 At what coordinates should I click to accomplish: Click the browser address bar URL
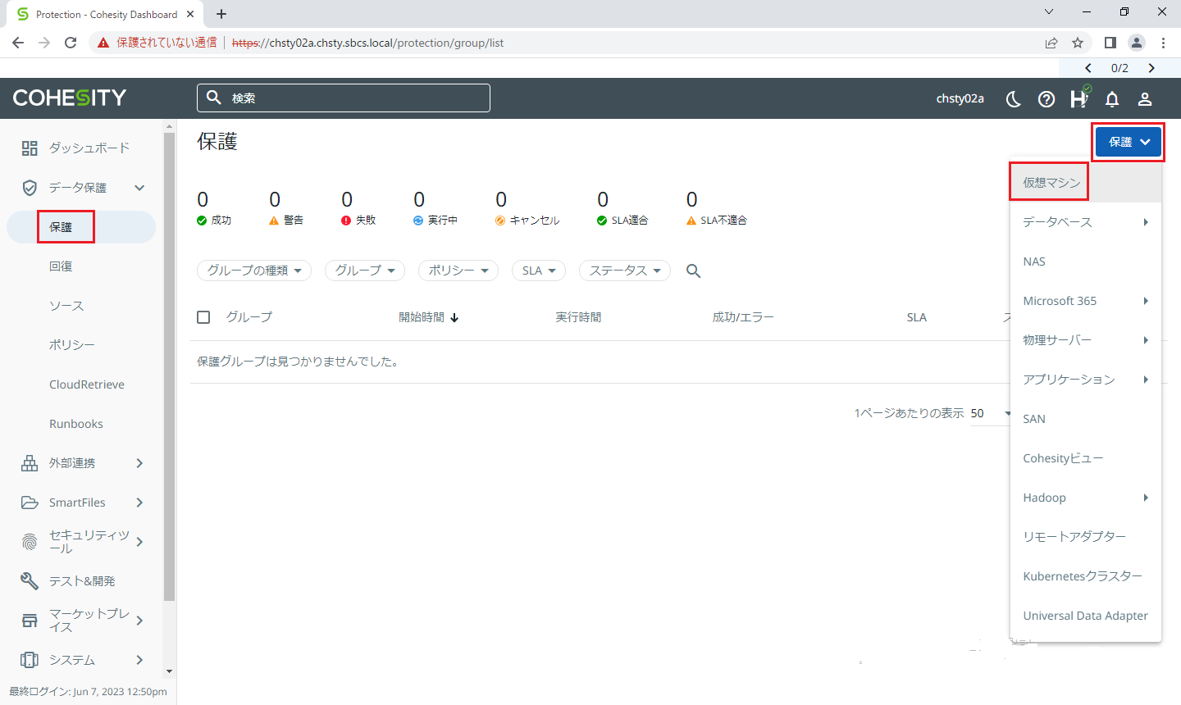click(x=367, y=43)
